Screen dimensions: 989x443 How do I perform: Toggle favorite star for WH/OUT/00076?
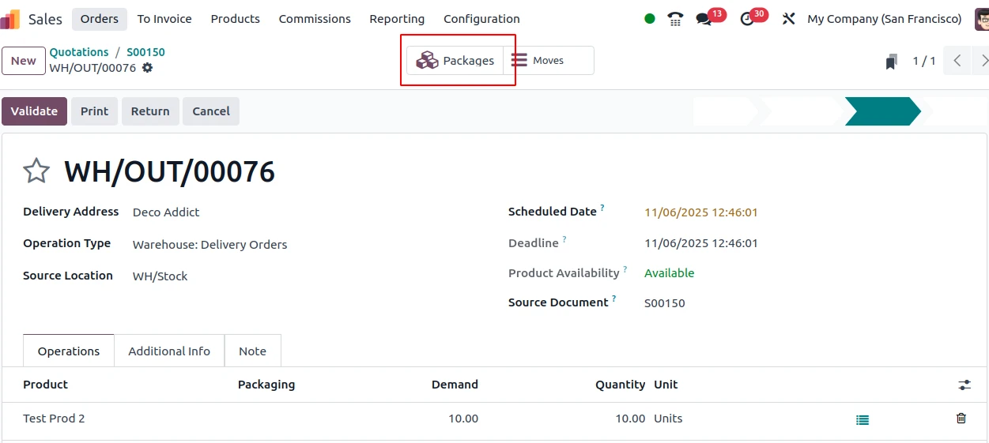[36, 171]
